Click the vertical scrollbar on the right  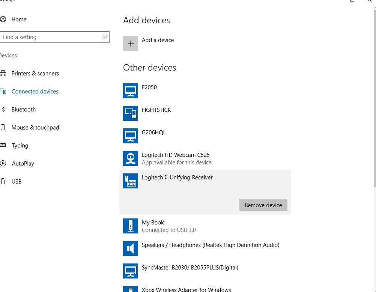(374, 98)
